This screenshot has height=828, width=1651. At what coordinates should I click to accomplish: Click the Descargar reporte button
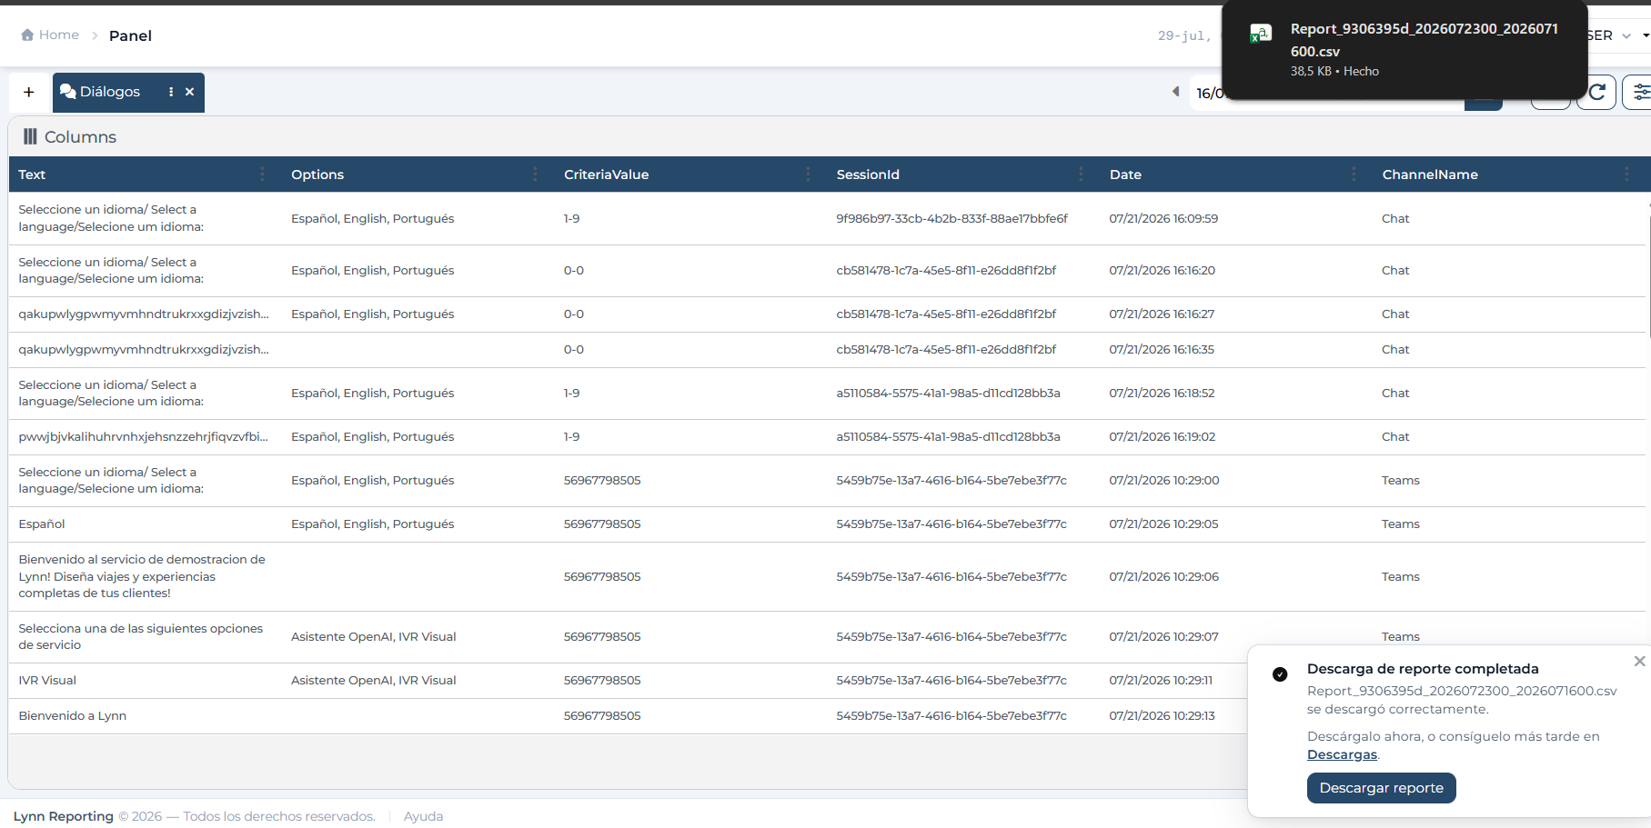[x=1381, y=788]
